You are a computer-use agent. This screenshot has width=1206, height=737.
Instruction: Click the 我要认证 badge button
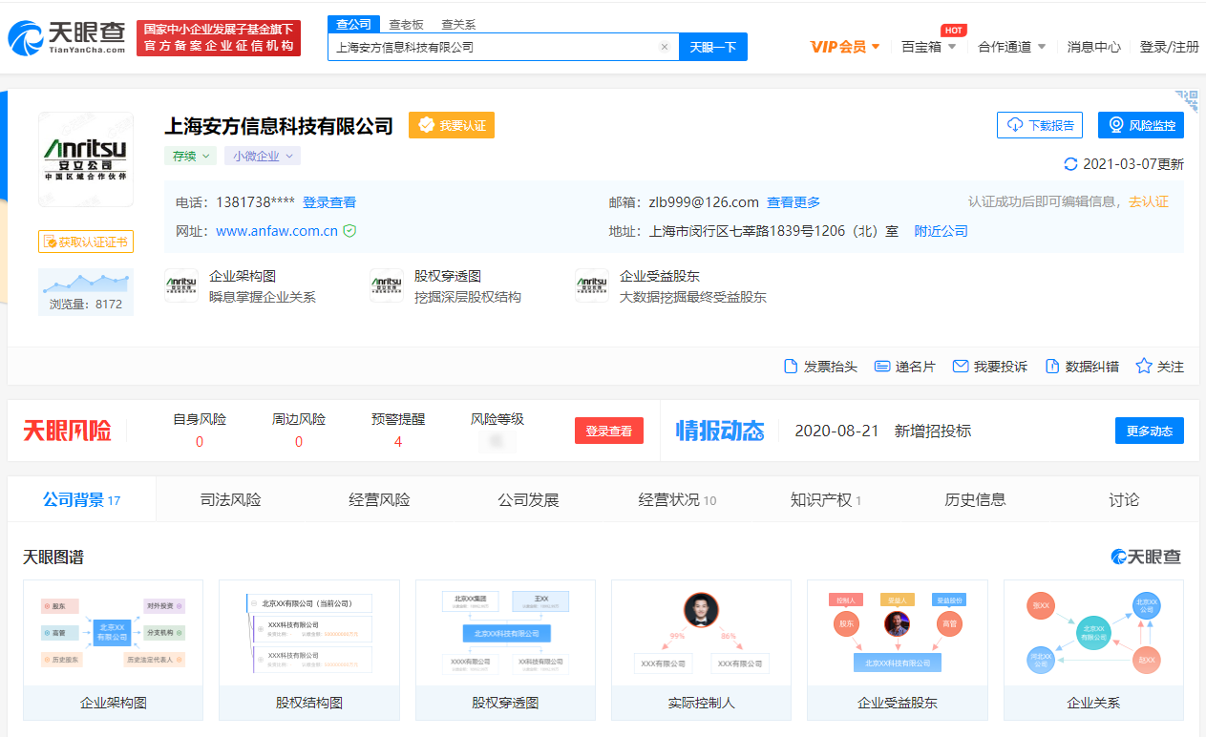click(452, 125)
